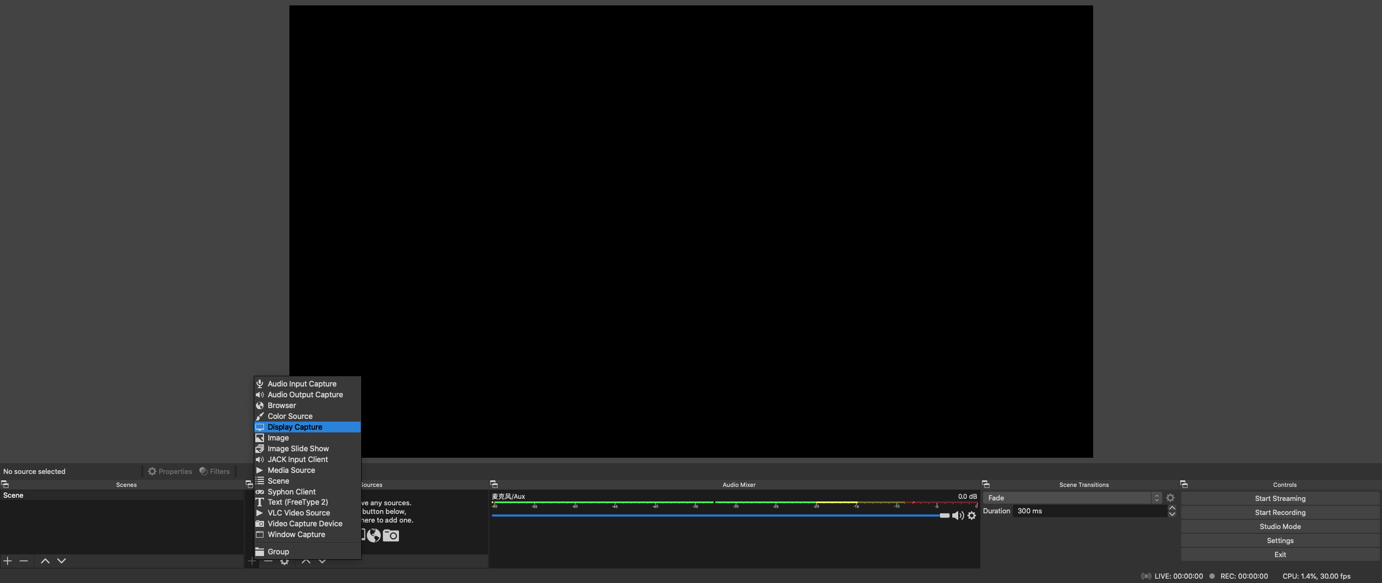This screenshot has height=583, width=1382.
Task: Increase the Duration stepper value
Action: click(1171, 508)
